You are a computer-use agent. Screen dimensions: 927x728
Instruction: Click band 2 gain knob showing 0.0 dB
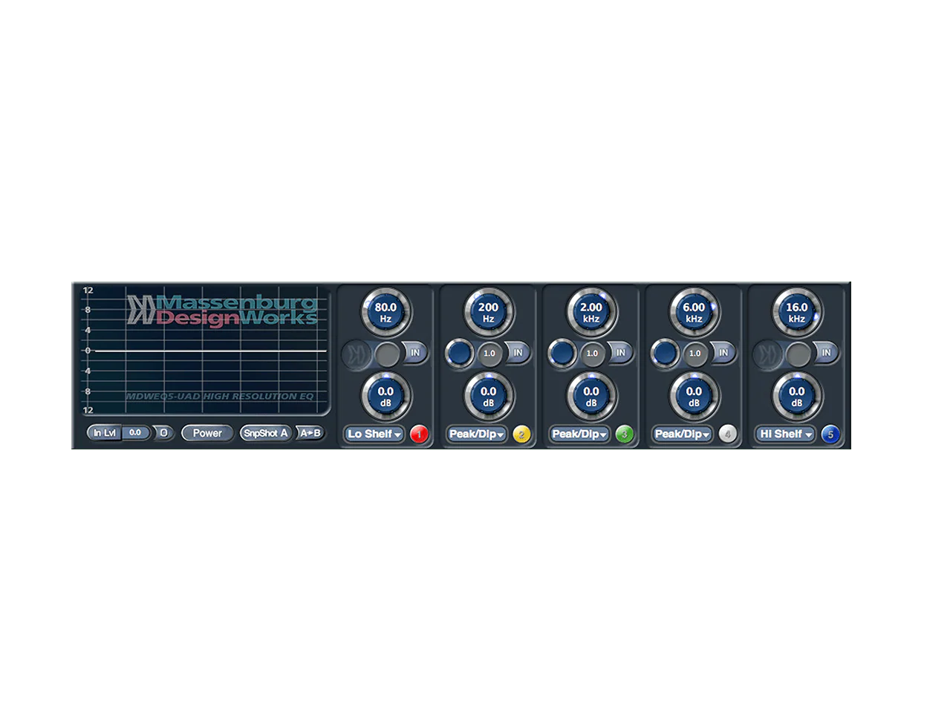[x=488, y=397]
